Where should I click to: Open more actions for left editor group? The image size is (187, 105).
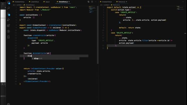point(96,2)
